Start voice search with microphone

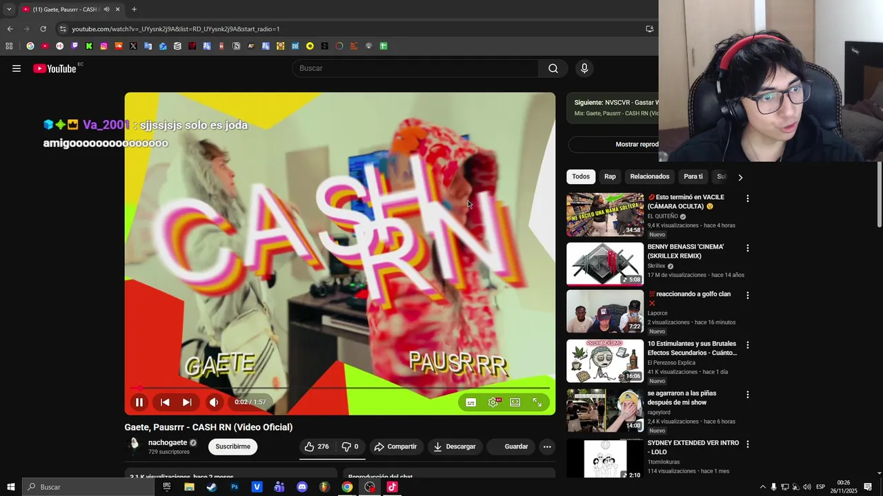tap(584, 68)
